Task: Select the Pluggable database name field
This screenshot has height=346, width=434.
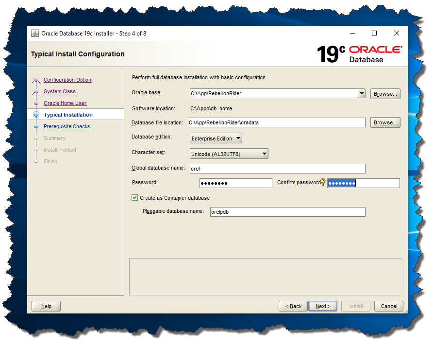Action: pyautogui.click(x=287, y=212)
